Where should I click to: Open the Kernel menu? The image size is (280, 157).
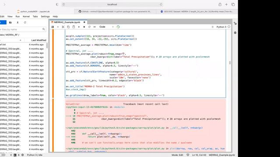(26, 17)
